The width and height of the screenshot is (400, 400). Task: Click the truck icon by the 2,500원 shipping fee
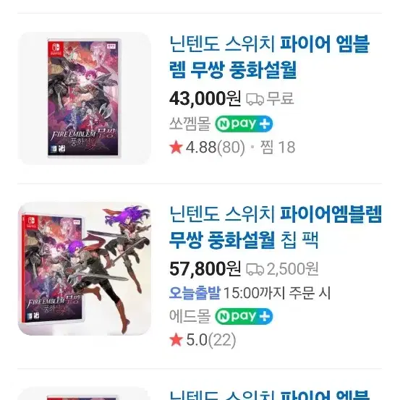[255, 269]
